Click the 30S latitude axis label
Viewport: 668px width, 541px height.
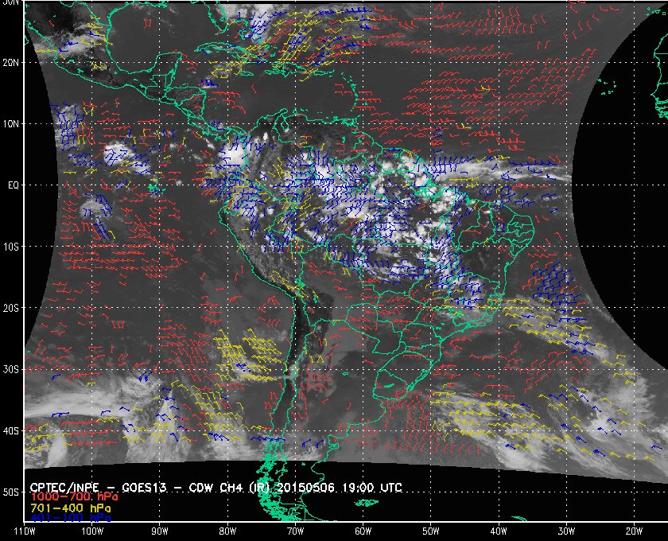tap(12, 370)
